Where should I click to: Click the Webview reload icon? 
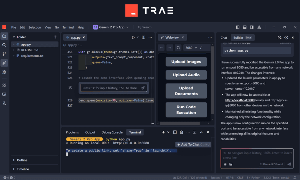tap(178, 47)
